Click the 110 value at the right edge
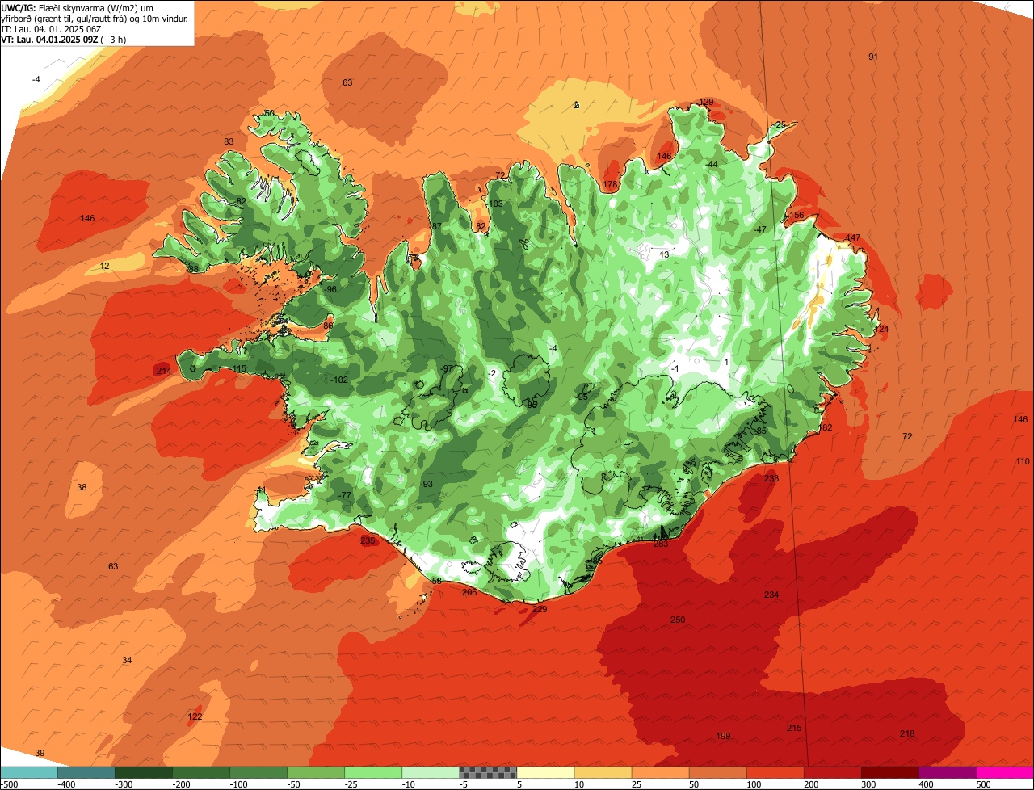 pos(1023,461)
